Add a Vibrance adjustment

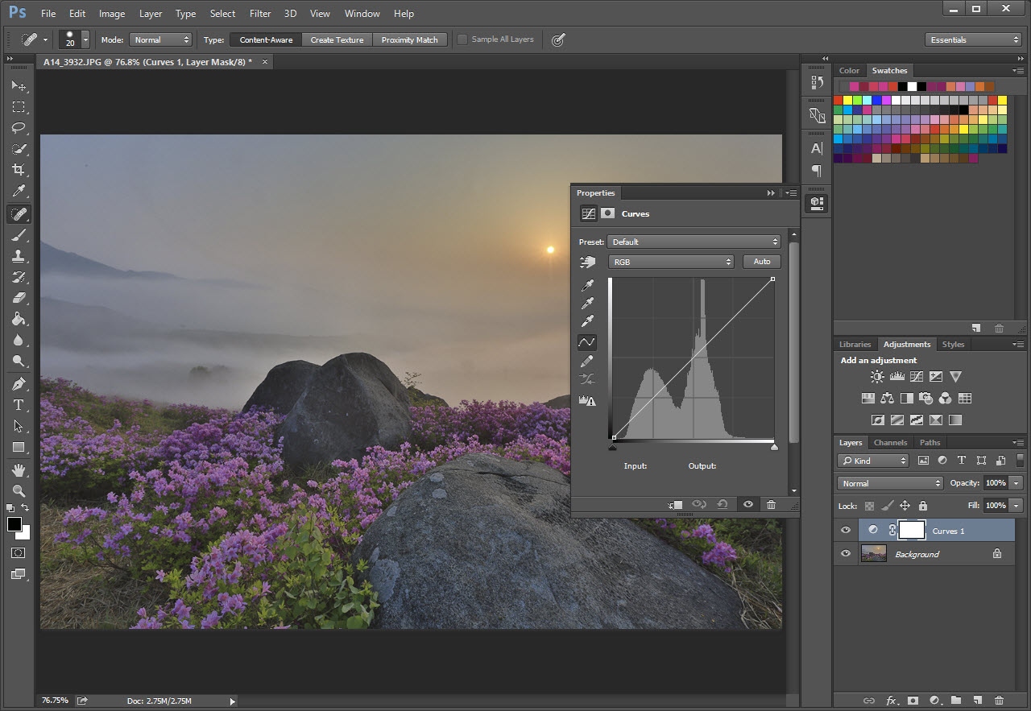(x=955, y=376)
